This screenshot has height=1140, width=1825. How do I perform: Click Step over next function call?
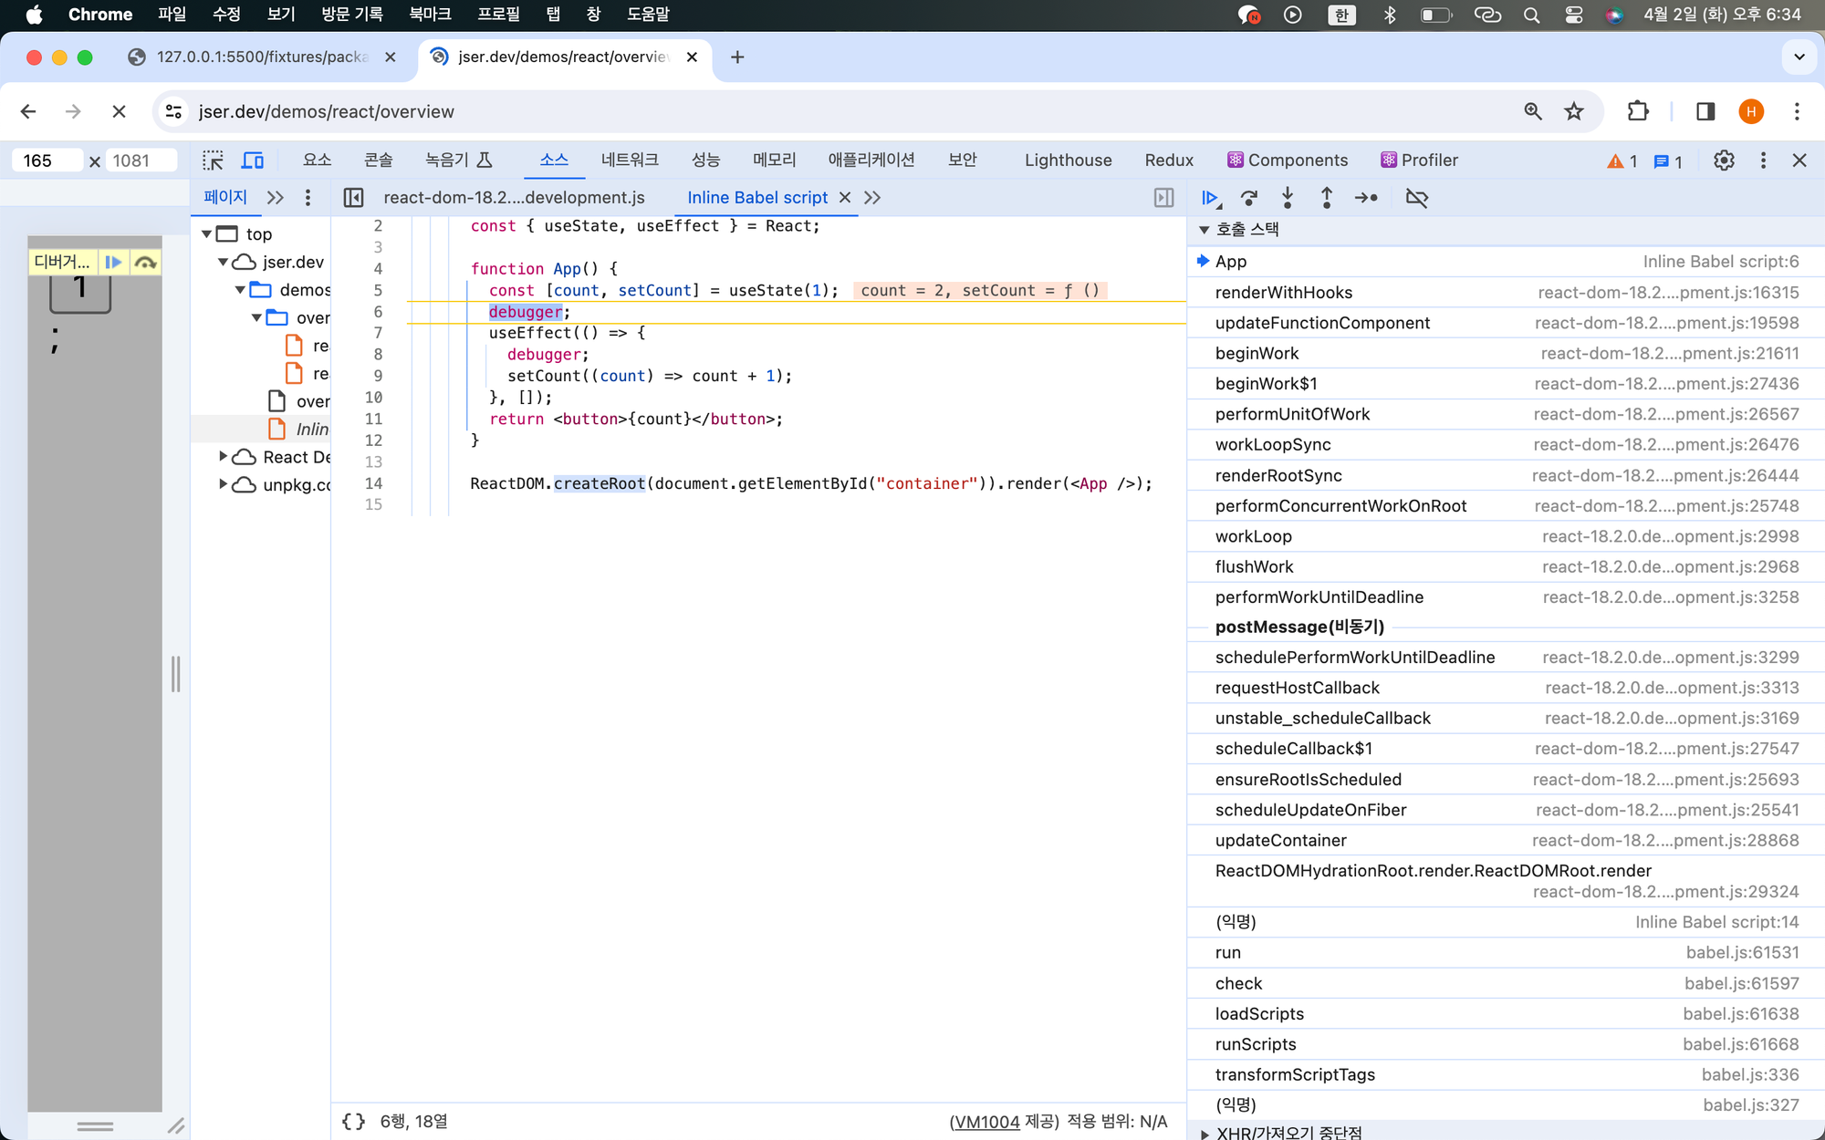click(x=1249, y=198)
